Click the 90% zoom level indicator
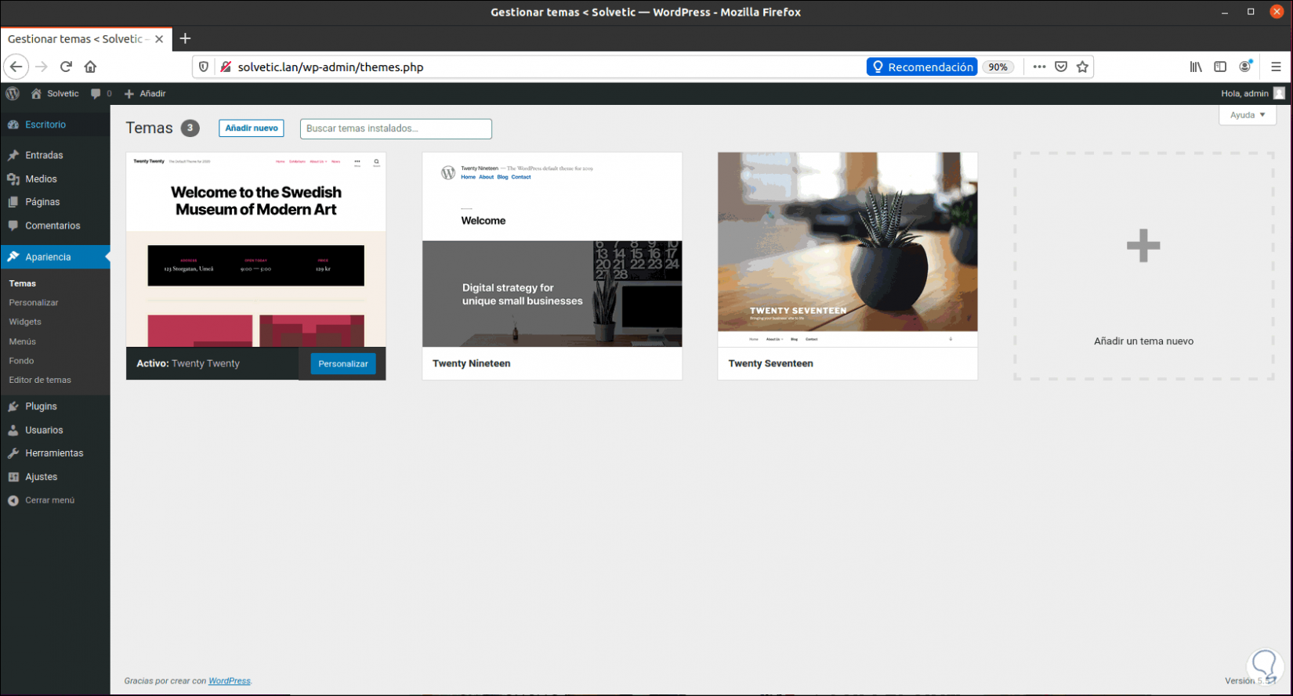Screen dimensions: 1293x696 pyautogui.click(x=998, y=67)
